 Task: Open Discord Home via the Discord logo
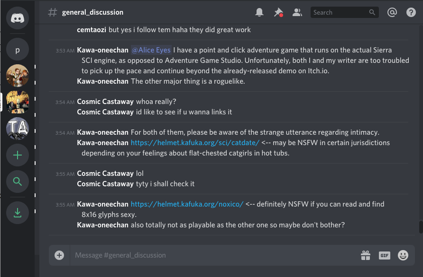[x=18, y=18]
